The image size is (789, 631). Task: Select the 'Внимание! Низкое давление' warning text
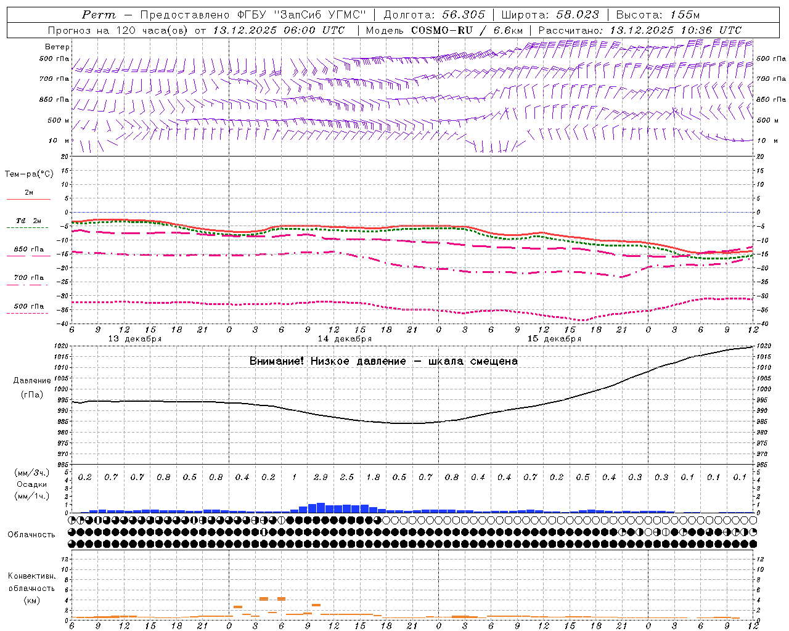tap(328, 361)
